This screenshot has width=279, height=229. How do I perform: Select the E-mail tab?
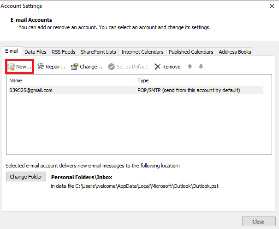[12, 51]
